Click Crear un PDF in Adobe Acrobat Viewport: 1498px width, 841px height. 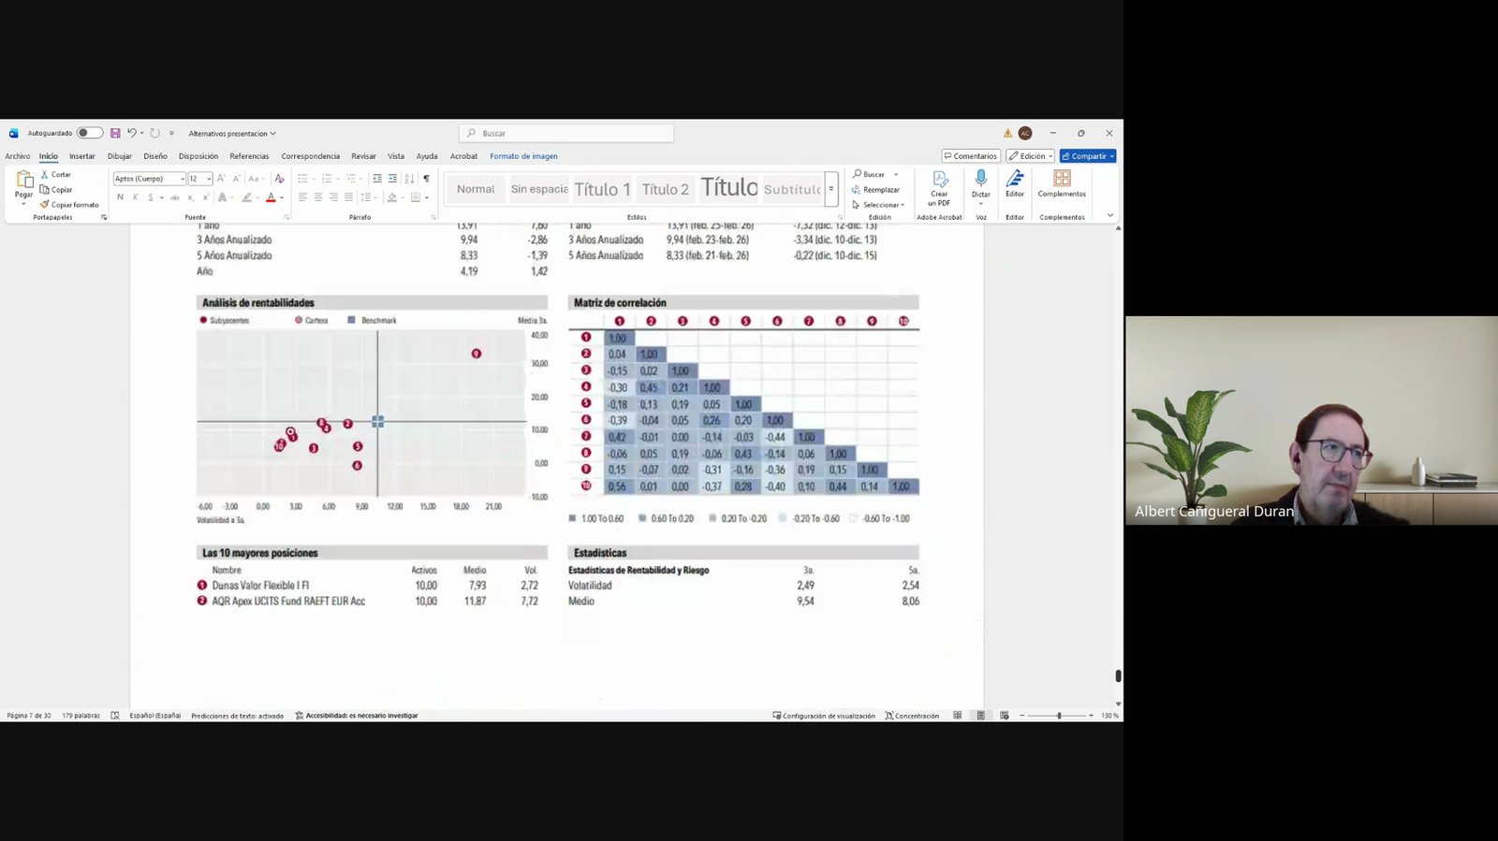point(939,188)
